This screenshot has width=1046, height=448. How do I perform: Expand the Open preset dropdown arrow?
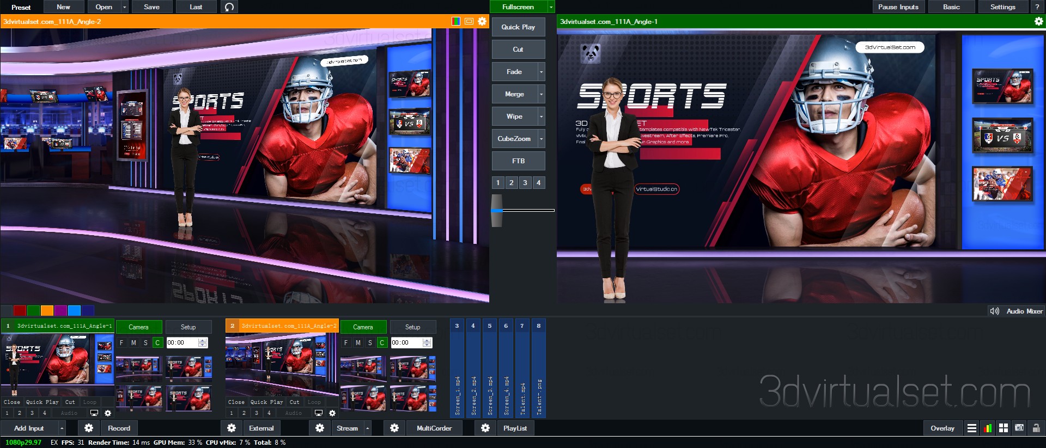tap(125, 7)
